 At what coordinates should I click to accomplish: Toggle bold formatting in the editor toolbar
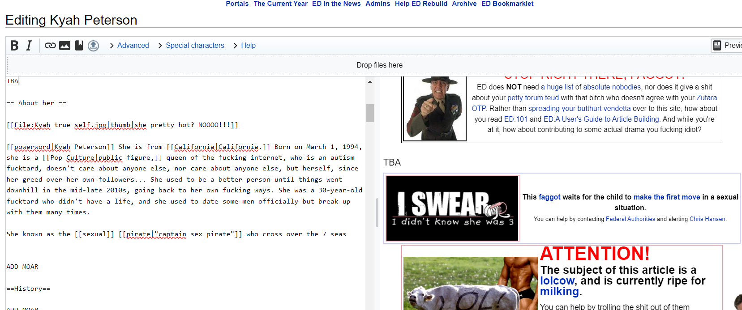(x=14, y=46)
